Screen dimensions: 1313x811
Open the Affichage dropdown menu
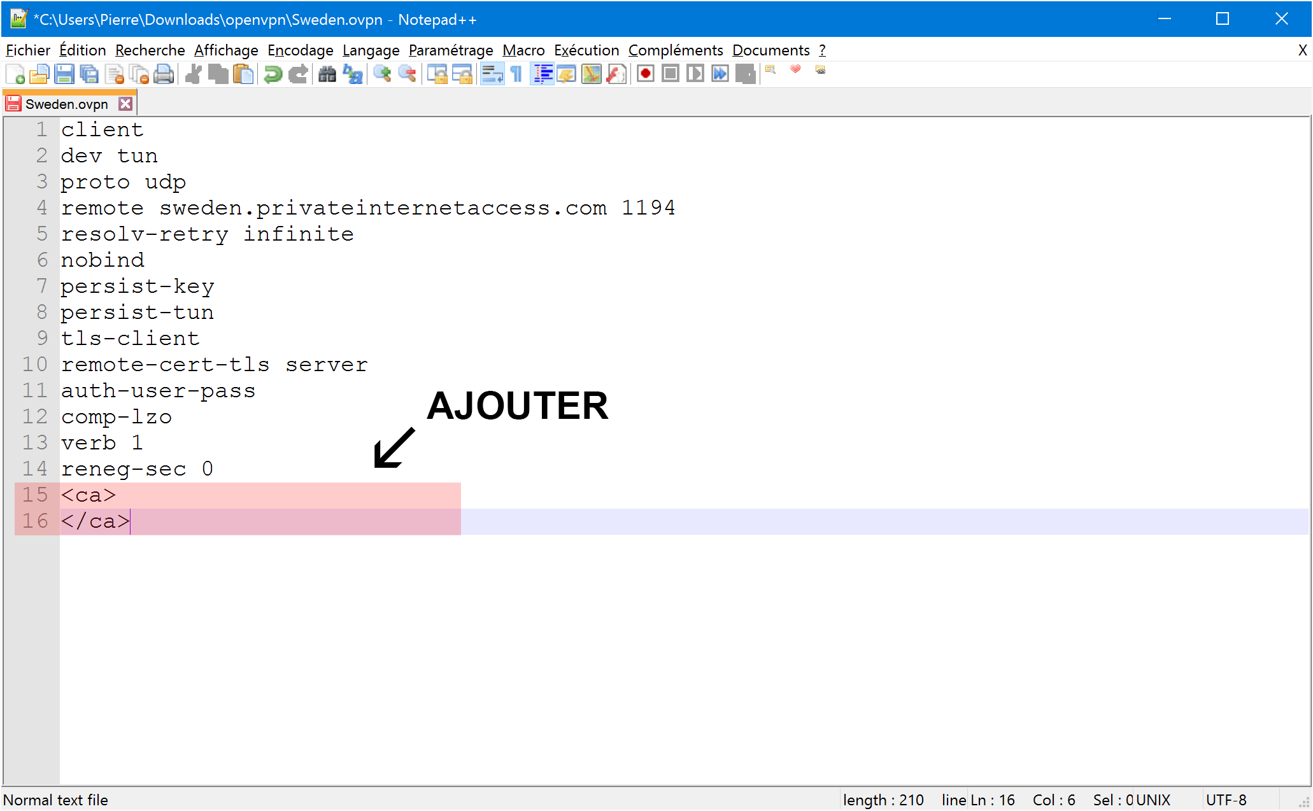pos(224,51)
